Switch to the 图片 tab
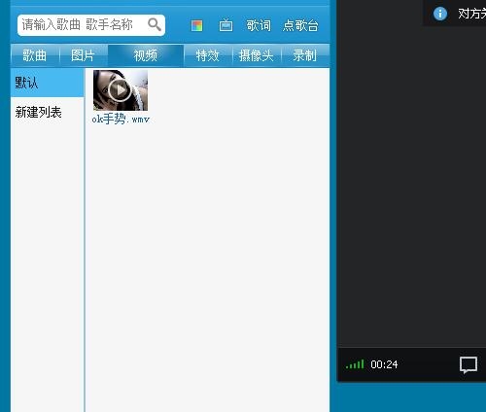The image size is (486, 412). click(x=83, y=55)
